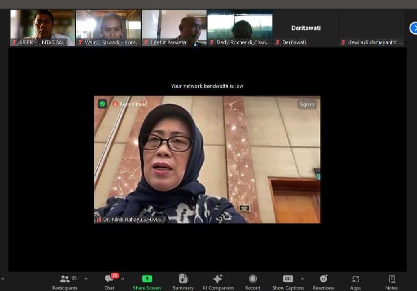Screen dimensions: 417x291
Task: Expand the caret at far-left of toolbar
Action: (3, 279)
